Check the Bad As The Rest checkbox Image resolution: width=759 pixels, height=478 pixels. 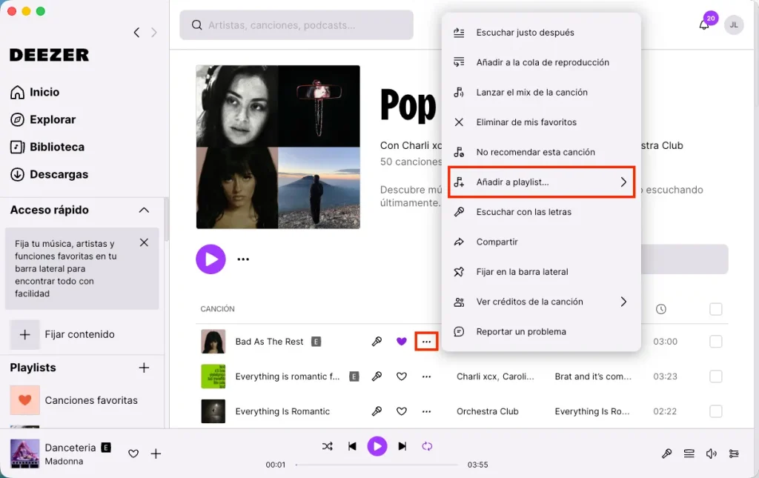[x=715, y=342]
